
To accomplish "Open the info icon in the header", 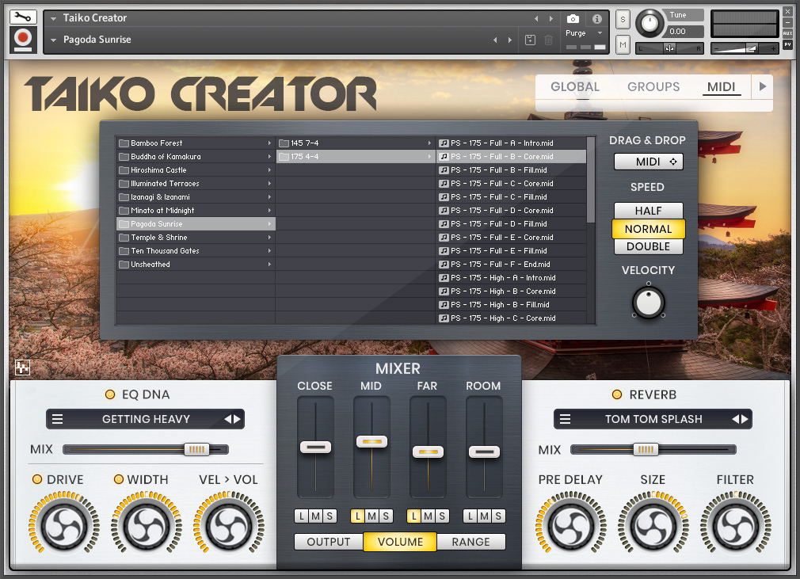I will [596, 19].
